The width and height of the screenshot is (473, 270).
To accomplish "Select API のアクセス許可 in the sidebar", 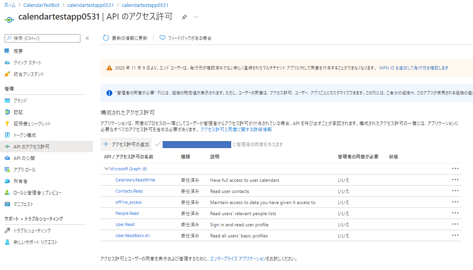I will [46, 147].
